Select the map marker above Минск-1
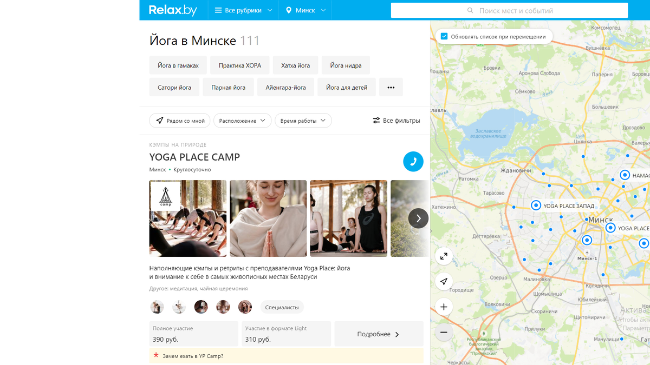The width and height of the screenshot is (650, 365). (587, 240)
